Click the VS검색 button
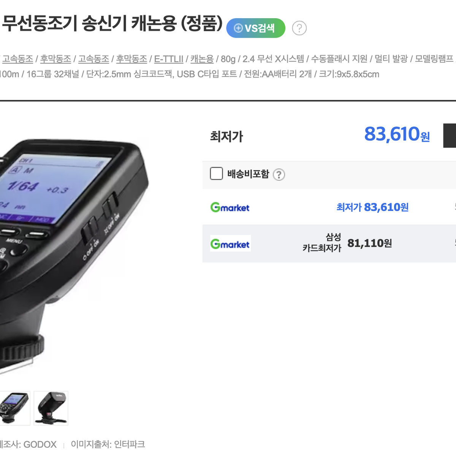Viewport: 456px width, 456px height. click(256, 28)
